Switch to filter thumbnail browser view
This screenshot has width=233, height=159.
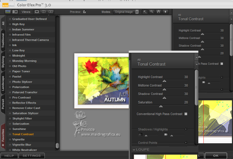click(8, 12)
